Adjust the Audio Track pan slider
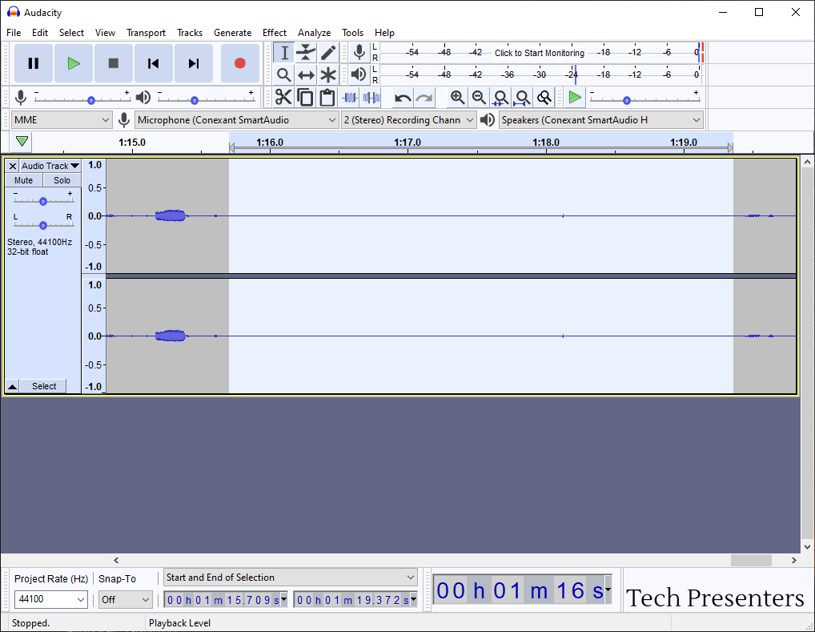This screenshot has width=815, height=632. (43, 223)
